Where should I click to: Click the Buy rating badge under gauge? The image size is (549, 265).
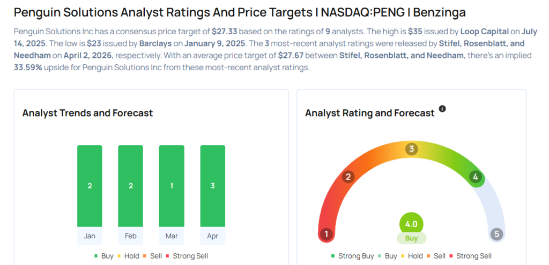[x=411, y=238]
